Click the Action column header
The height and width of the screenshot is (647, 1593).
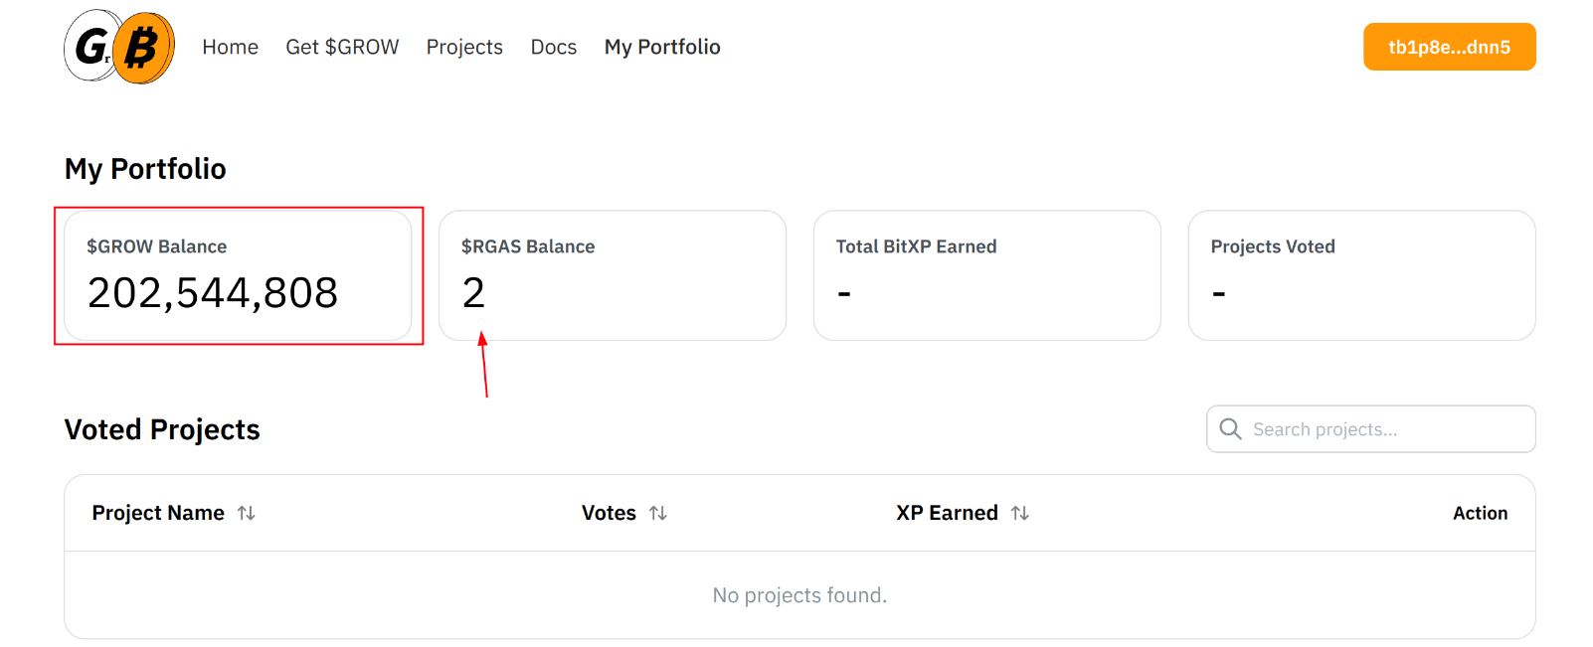[x=1480, y=513]
